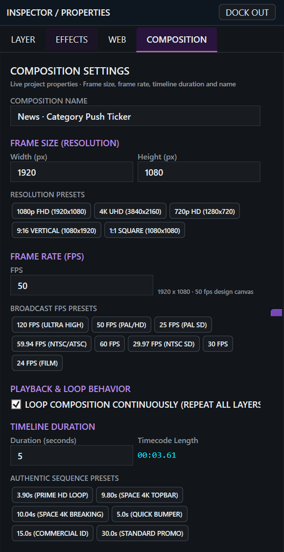Select the 30 FPS preset
The width and height of the screenshot is (284, 552).
coord(218,343)
